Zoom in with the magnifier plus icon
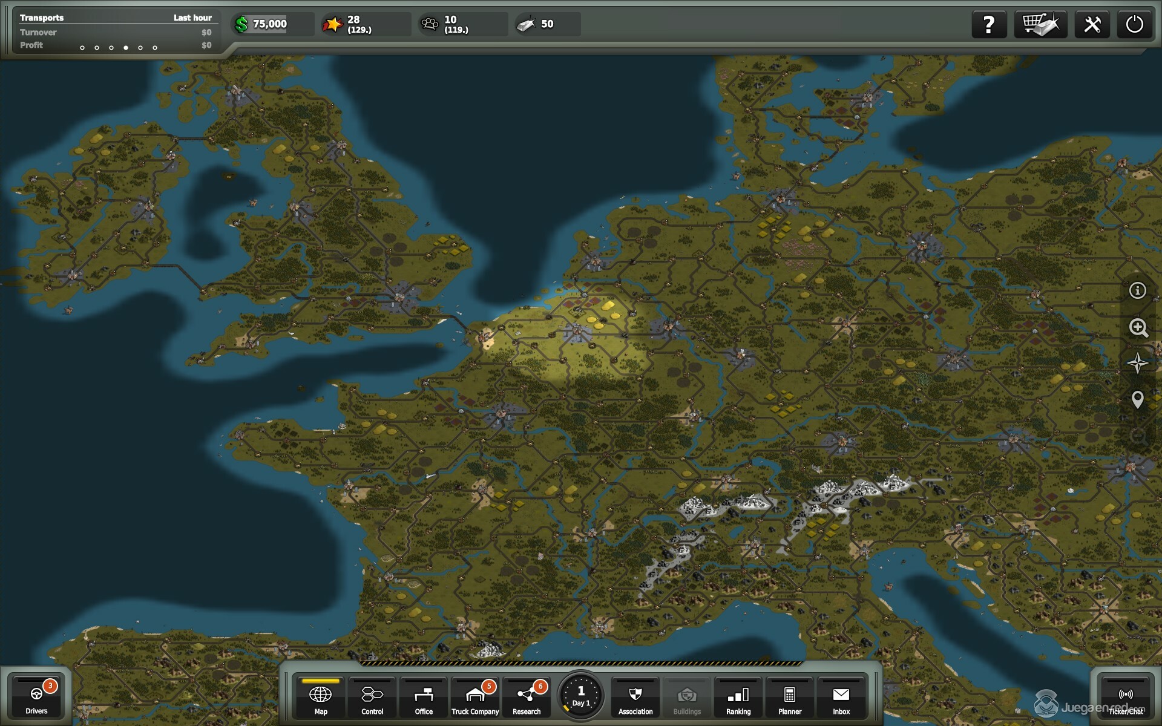Screen dimensions: 1162x726 click(x=1138, y=328)
